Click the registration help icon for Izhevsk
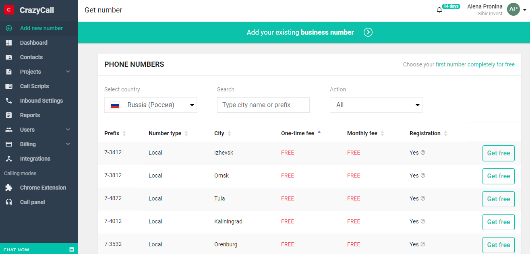This screenshot has width=530, height=254. tap(423, 153)
